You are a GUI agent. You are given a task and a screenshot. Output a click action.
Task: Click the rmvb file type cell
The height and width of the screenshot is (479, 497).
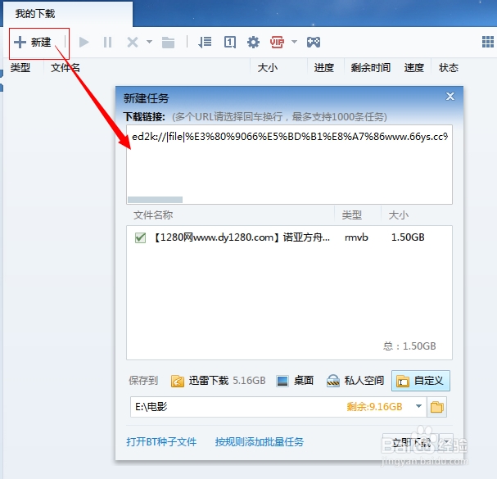[x=356, y=237]
